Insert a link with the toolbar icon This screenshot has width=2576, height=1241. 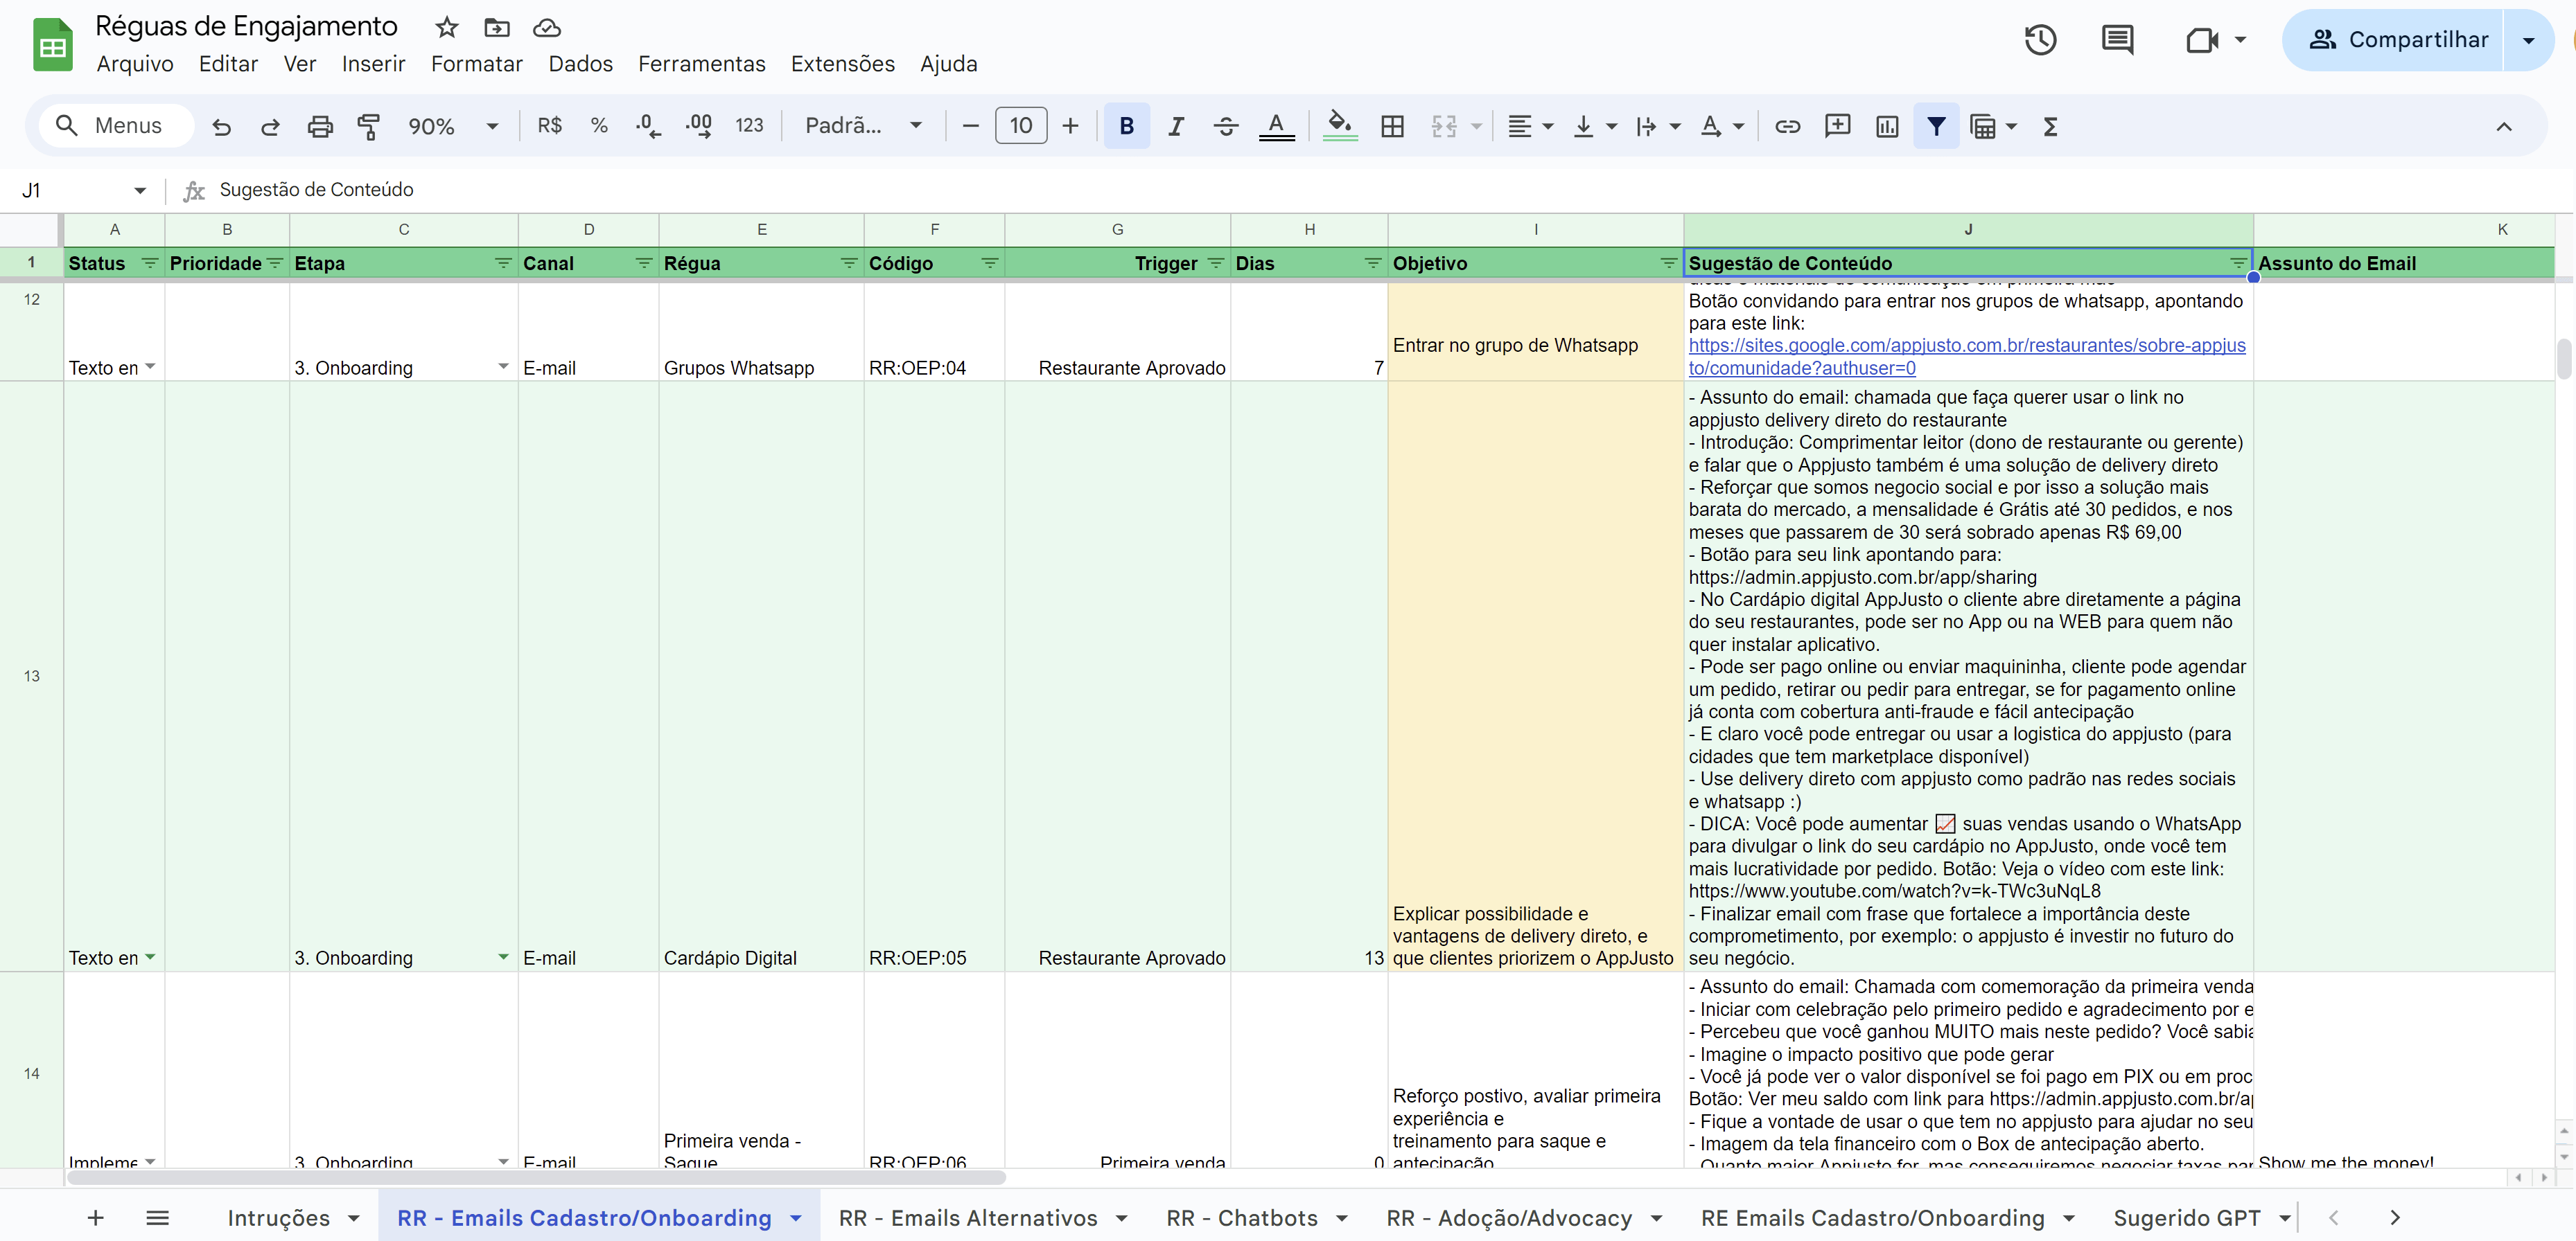(1787, 126)
